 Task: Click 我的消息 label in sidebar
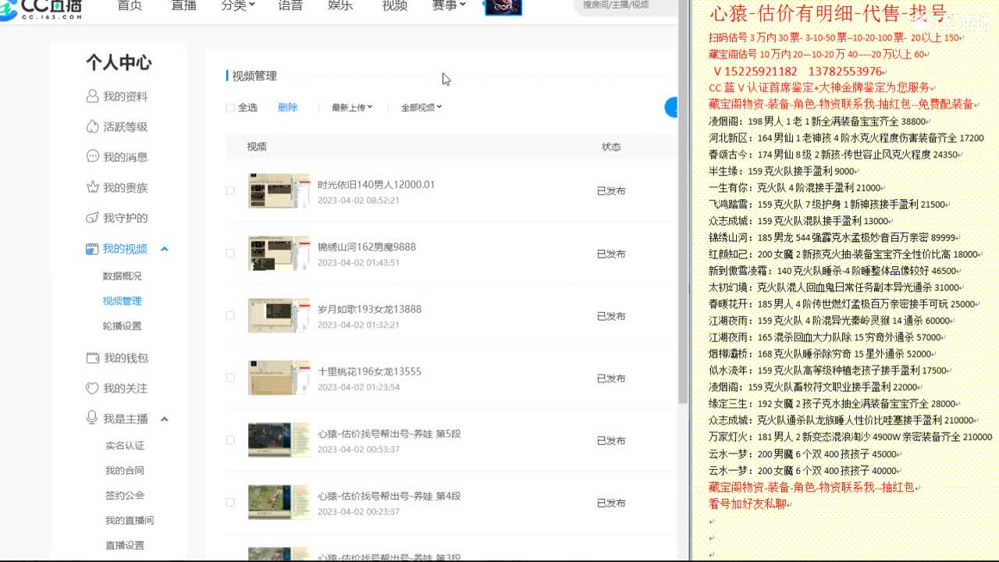[126, 157]
